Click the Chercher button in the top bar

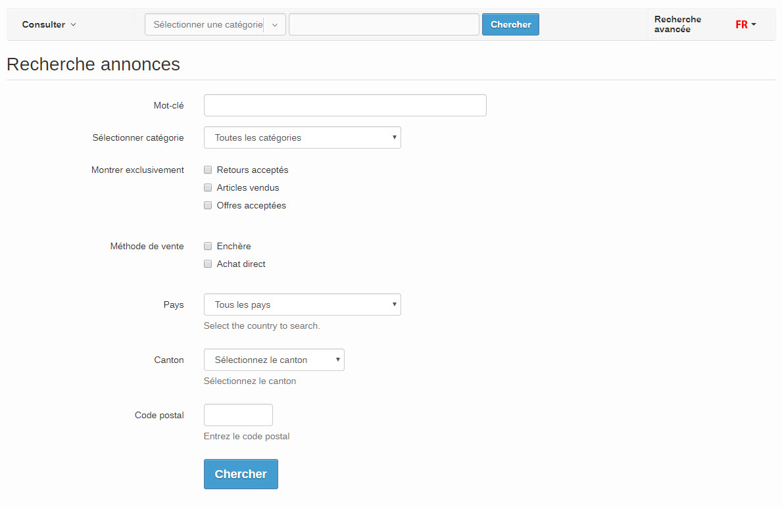pos(510,24)
